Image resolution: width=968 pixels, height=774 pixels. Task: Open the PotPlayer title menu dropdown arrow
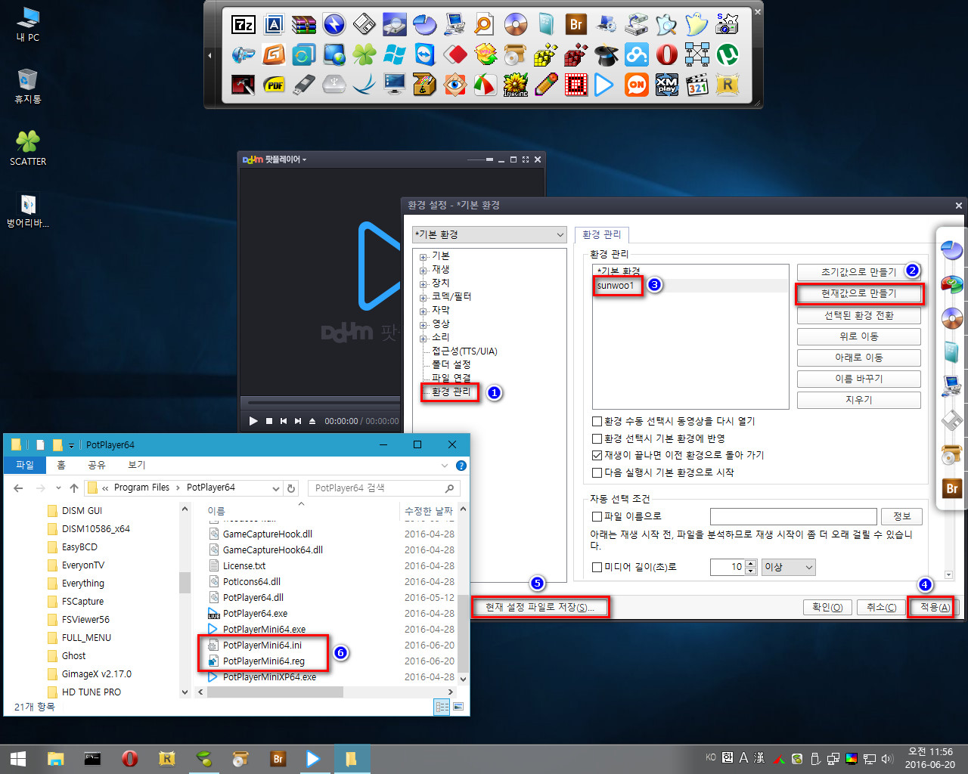tap(304, 160)
